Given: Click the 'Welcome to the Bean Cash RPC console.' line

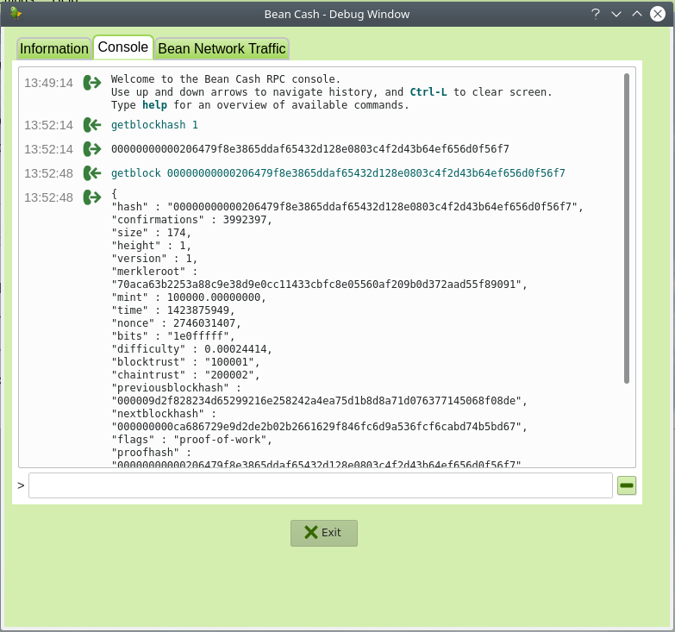Looking at the screenshot, I should click(226, 79).
